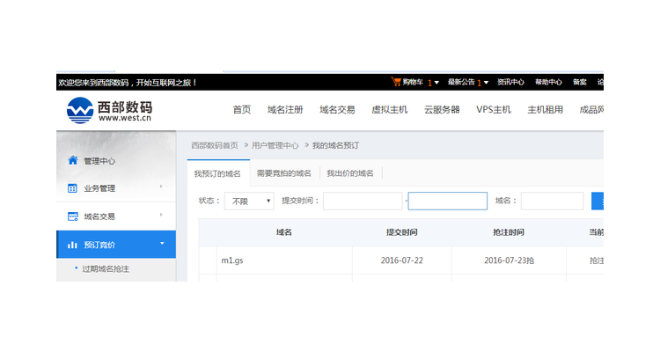Image resolution: width=660 pixels, height=352 pixels.
Task: Open 资讯中心 link in top bar
Action: tap(510, 82)
